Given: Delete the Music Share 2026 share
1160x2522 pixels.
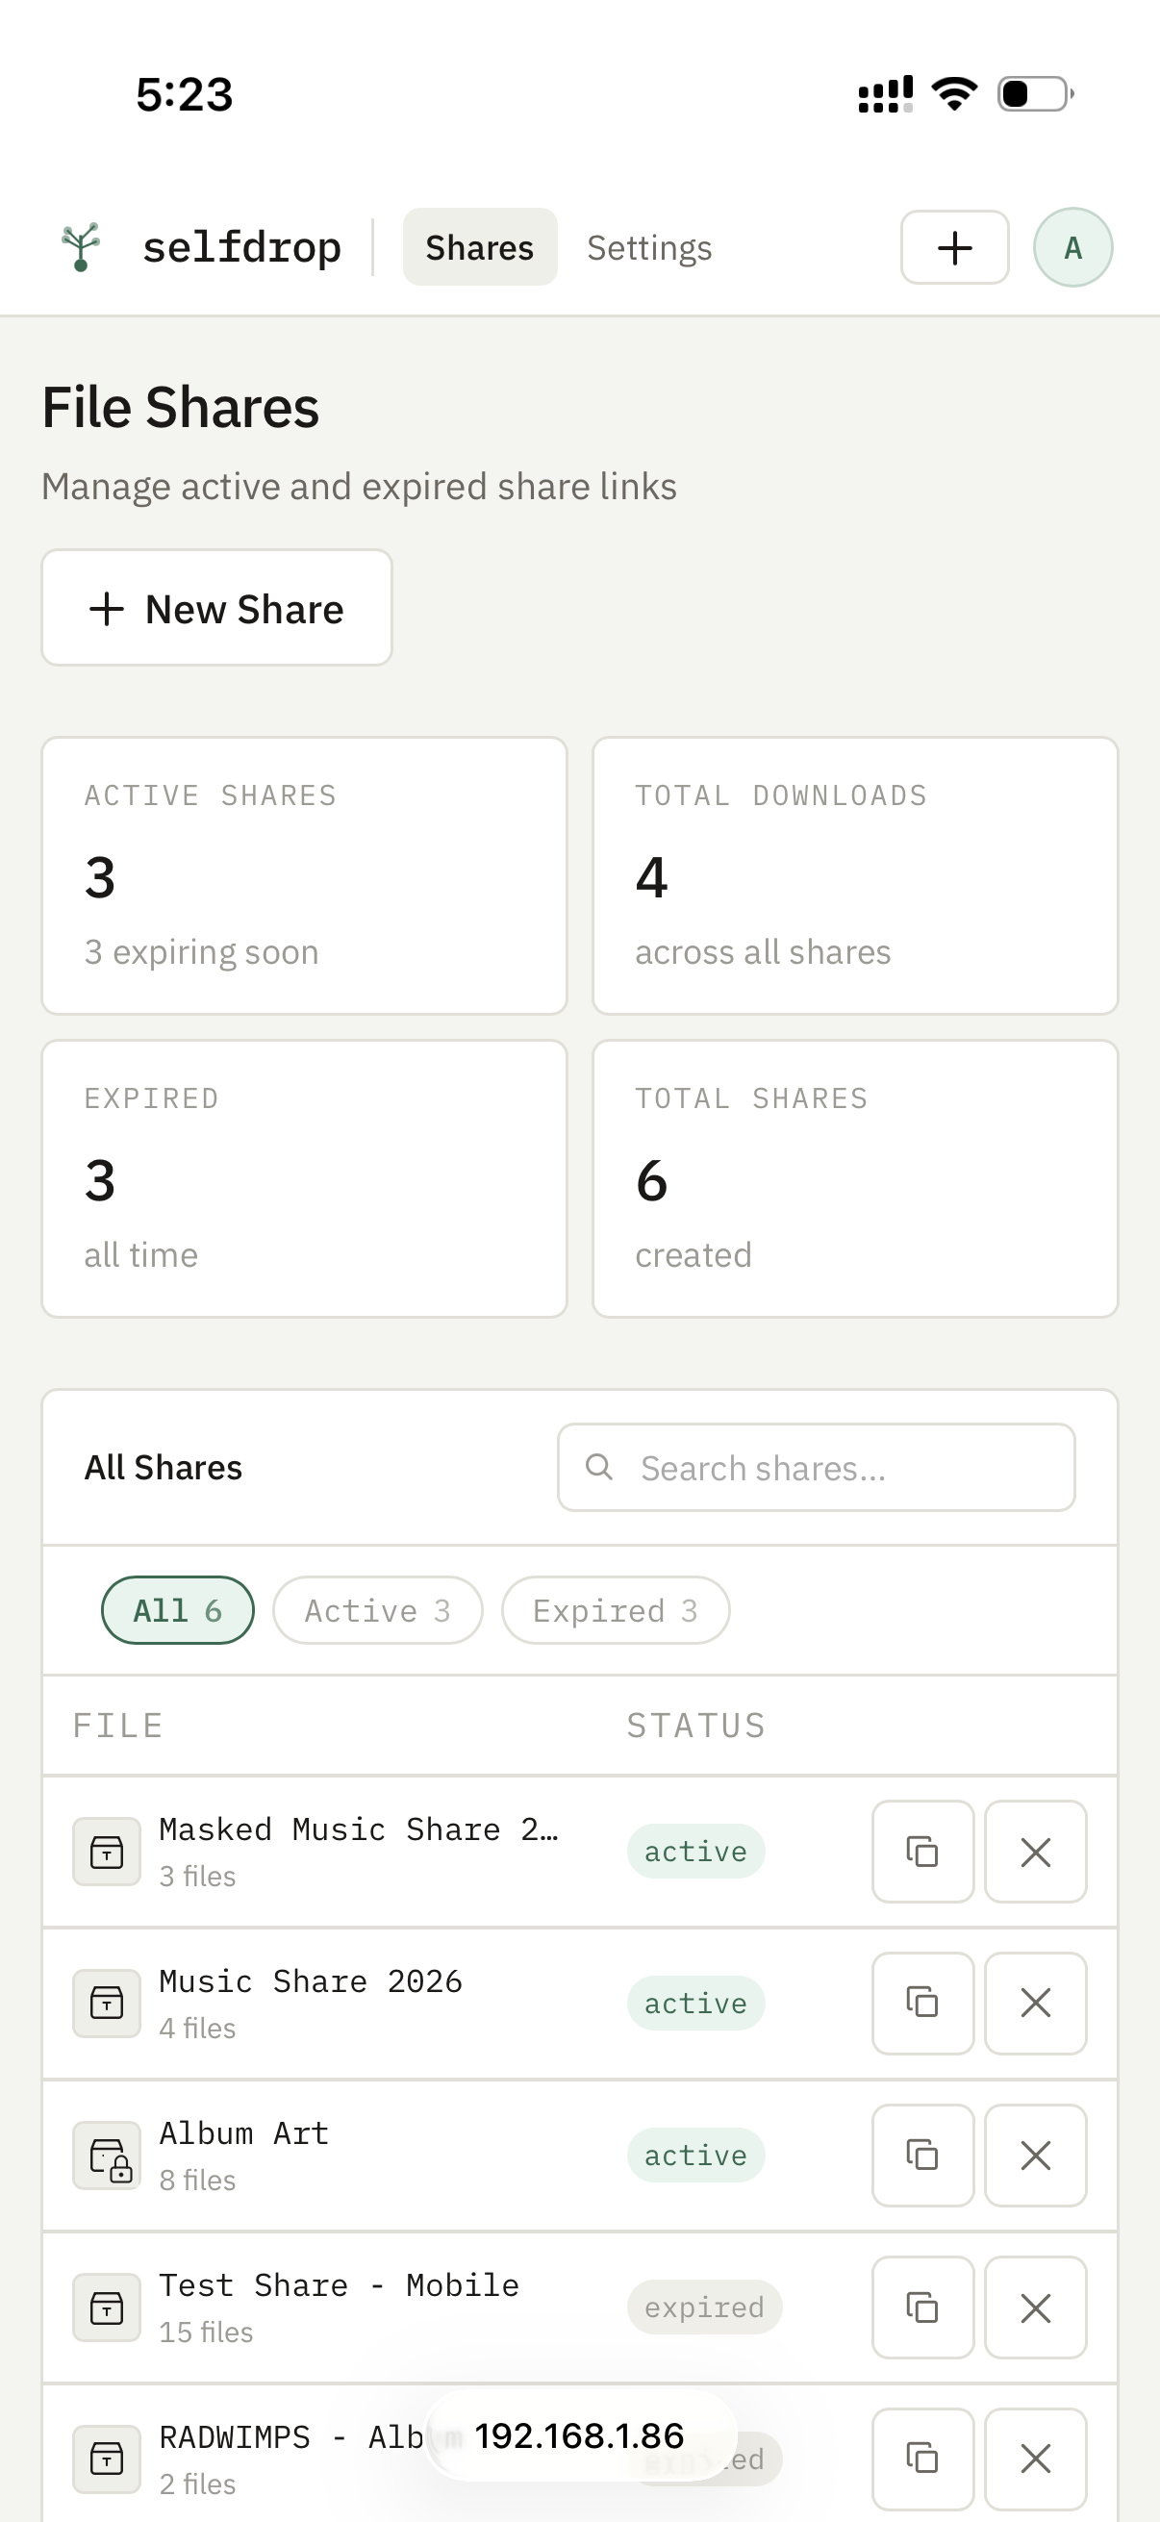Looking at the screenshot, I should click(1035, 2004).
